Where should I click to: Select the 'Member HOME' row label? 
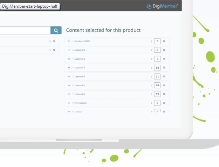point(82,41)
